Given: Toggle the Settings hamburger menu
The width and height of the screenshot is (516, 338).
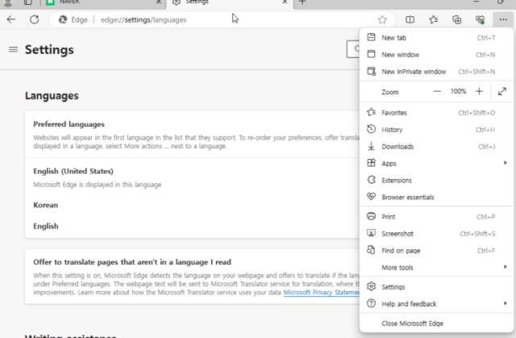Looking at the screenshot, I should click(x=13, y=49).
